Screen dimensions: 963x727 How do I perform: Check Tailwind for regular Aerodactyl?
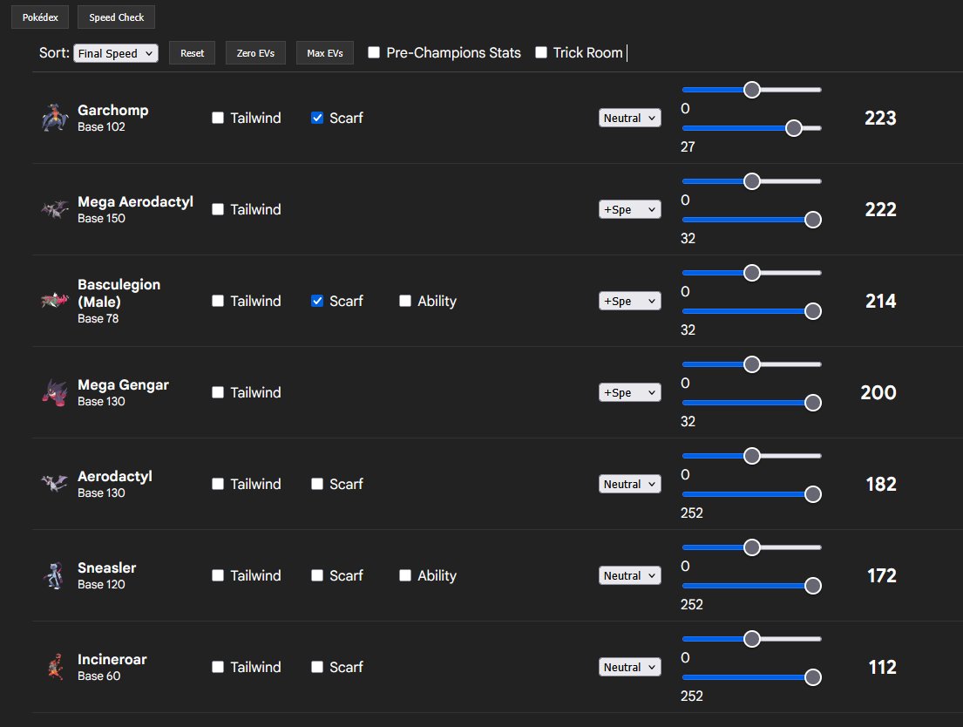pos(218,484)
